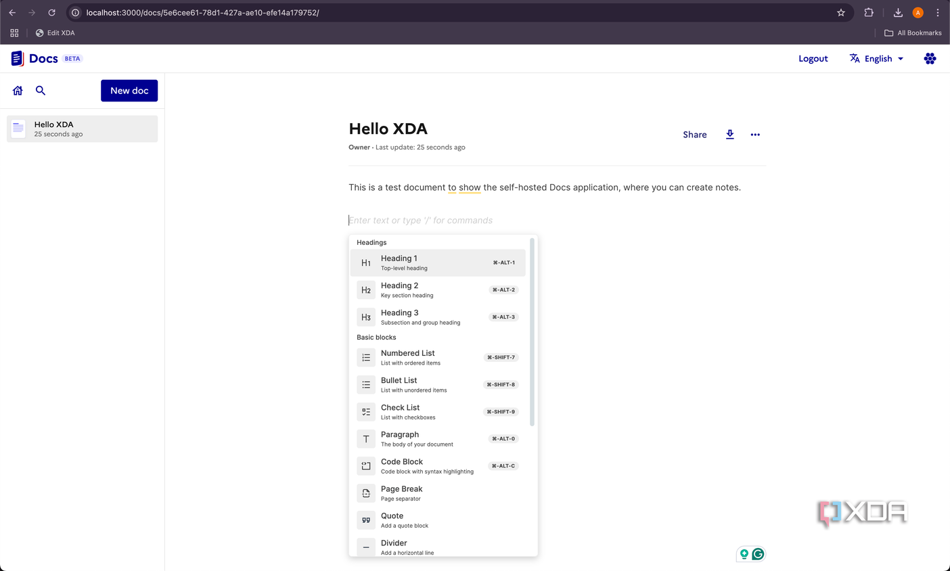Open the browser extensions puzzle icon
Viewport: 950px width, 571px height.
pyautogui.click(x=869, y=13)
